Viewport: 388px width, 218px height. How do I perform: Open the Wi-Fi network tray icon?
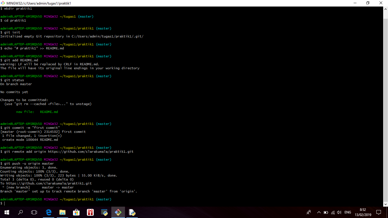click(x=333, y=212)
